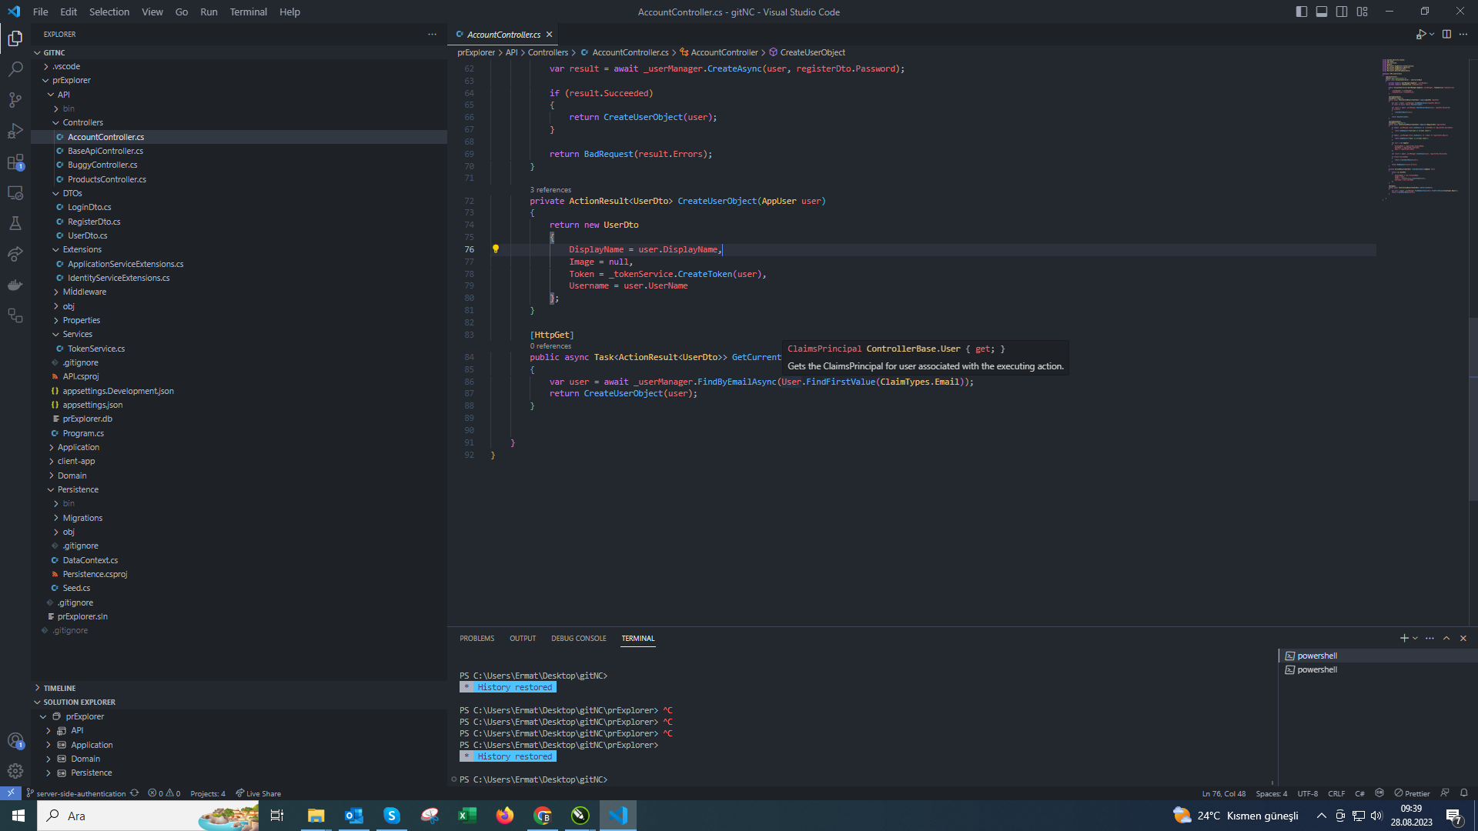The width and height of the screenshot is (1478, 831).
Task: Open errors and warnings count in status bar
Action: click(x=164, y=793)
